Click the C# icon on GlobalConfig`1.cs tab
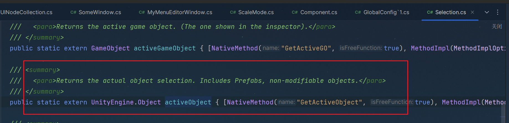Screen dimensions: 509x123 (x=358, y=12)
